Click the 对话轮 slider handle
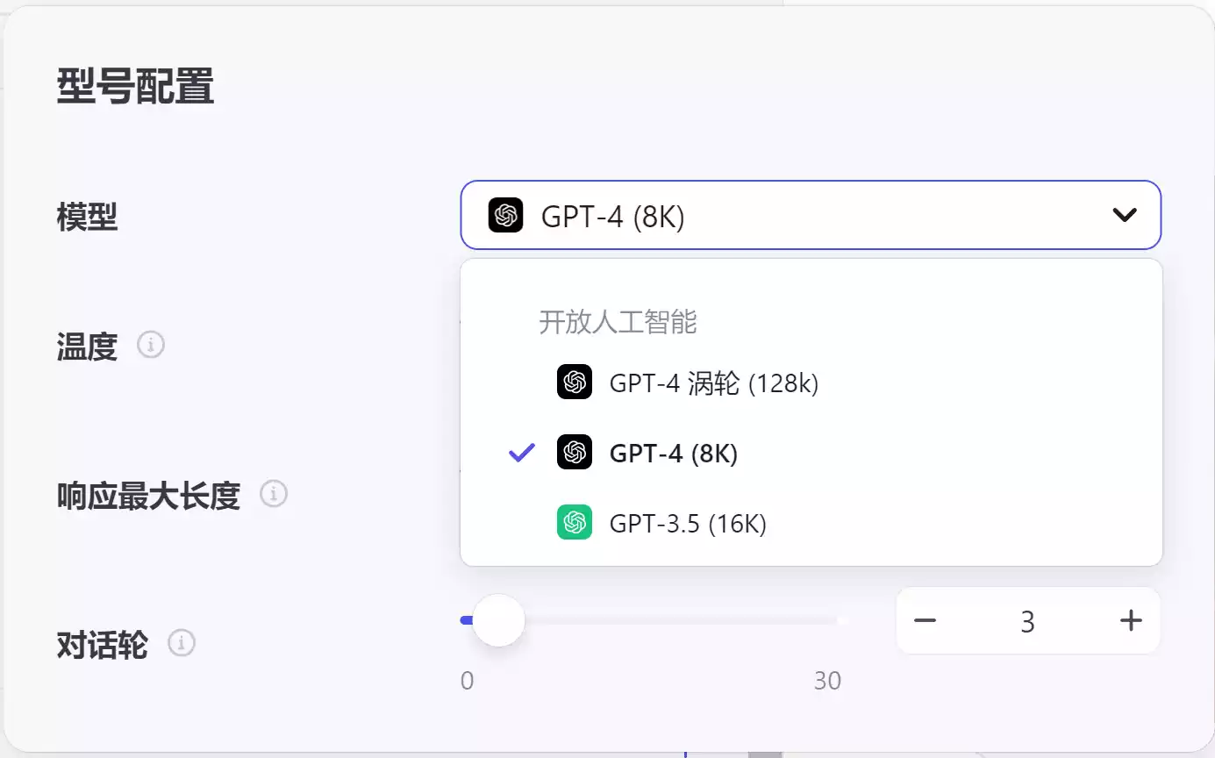 coord(498,620)
